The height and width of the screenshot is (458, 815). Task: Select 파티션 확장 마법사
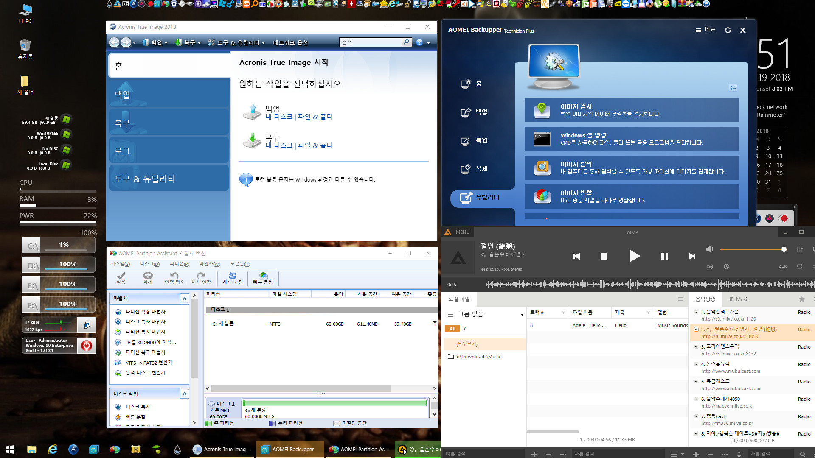click(141, 311)
